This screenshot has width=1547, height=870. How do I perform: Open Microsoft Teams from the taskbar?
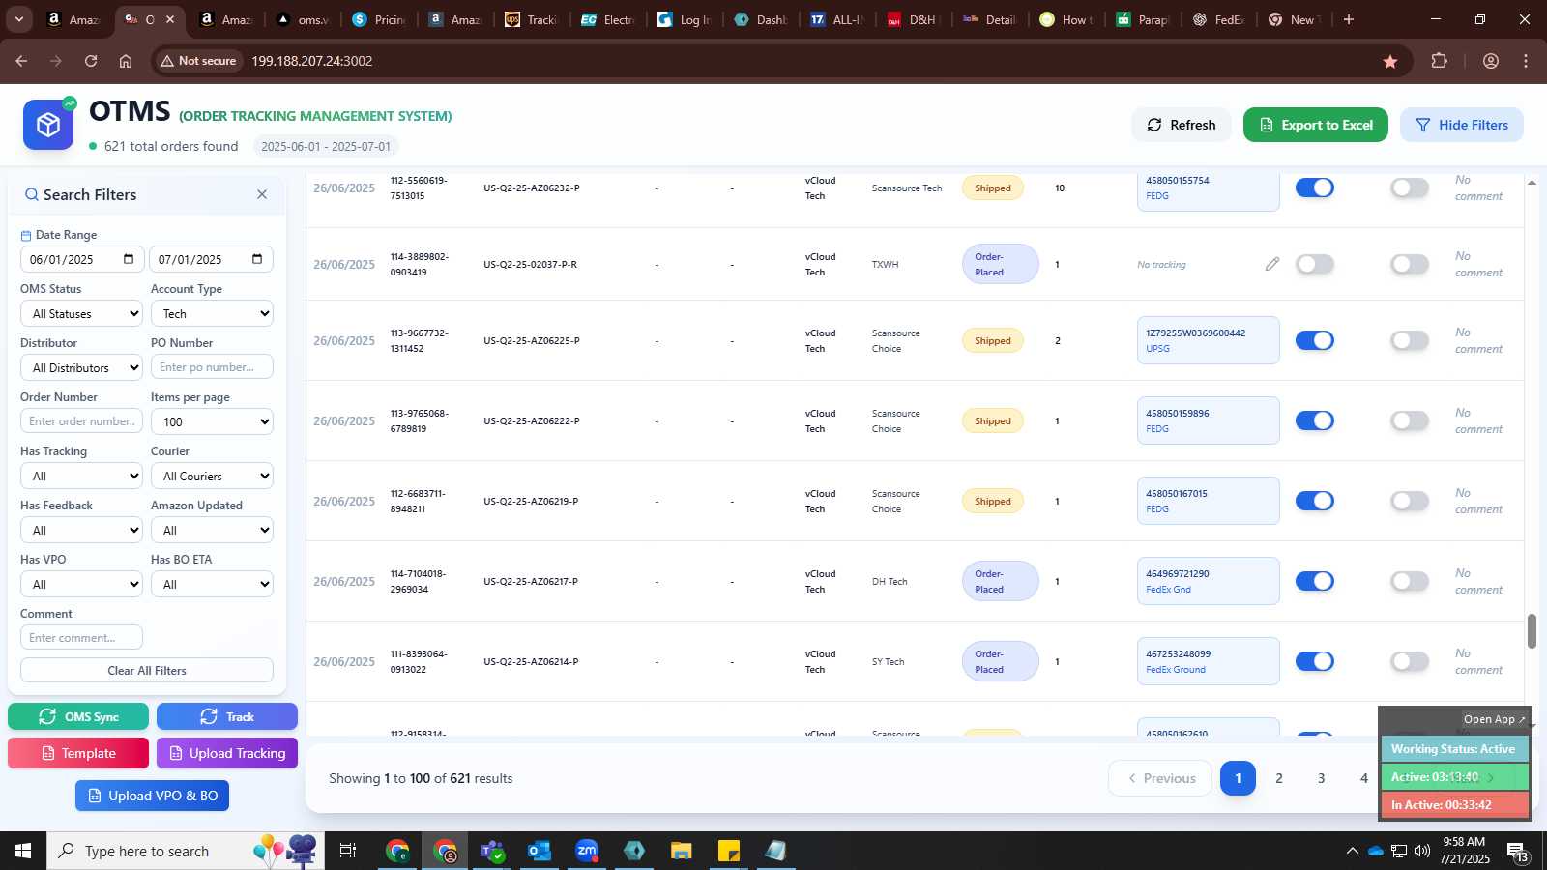point(492,851)
